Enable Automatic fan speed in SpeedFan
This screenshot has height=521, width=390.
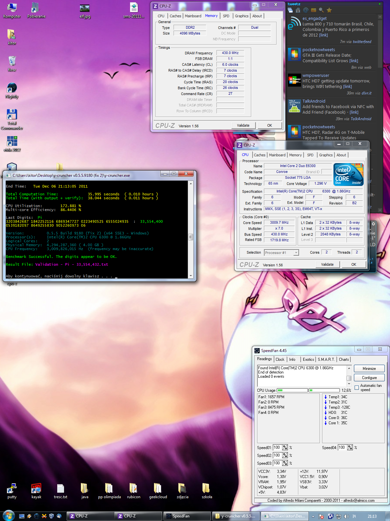coord(357,387)
